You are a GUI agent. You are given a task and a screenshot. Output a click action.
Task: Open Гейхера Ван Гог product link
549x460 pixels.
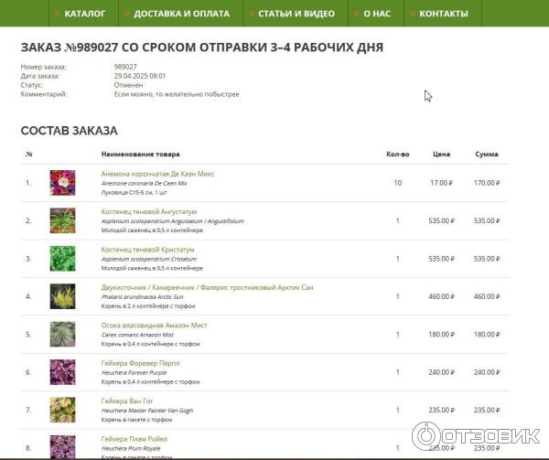(129, 401)
